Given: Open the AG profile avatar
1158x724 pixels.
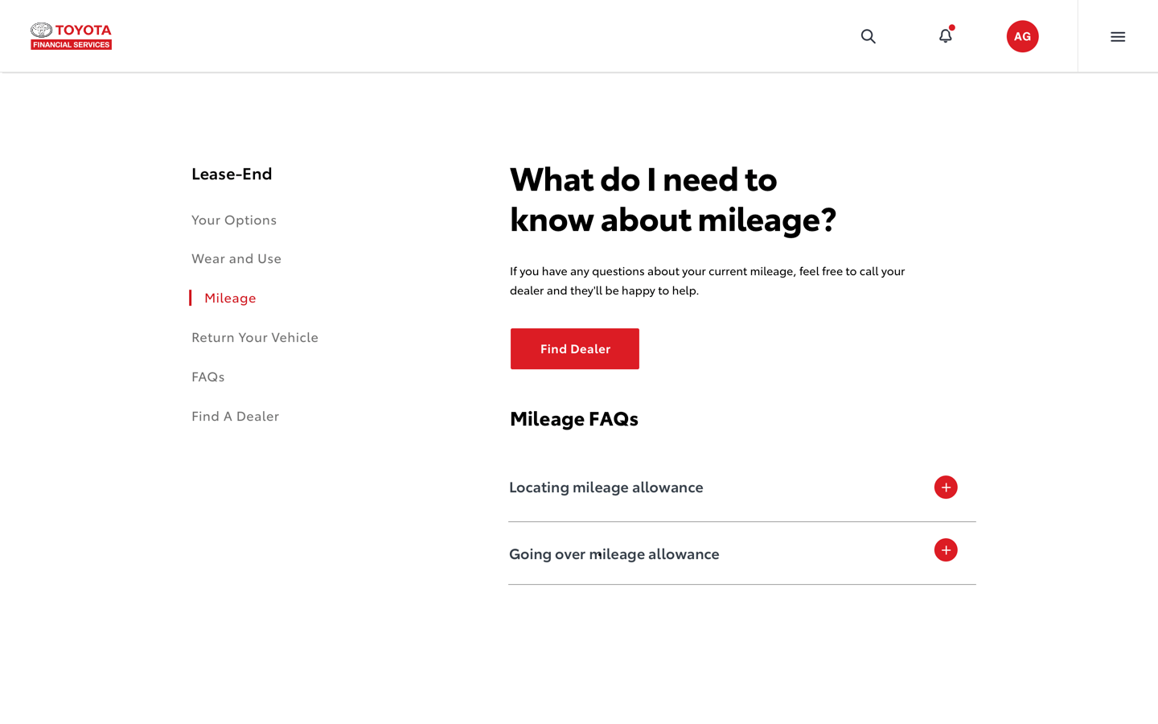Looking at the screenshot, I should click(1022, 36).
